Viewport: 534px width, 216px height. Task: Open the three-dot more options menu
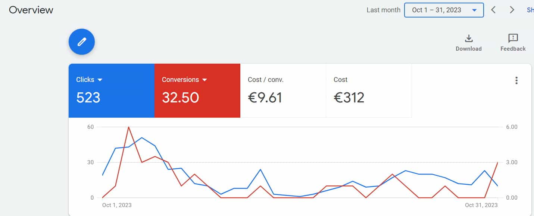516,80
